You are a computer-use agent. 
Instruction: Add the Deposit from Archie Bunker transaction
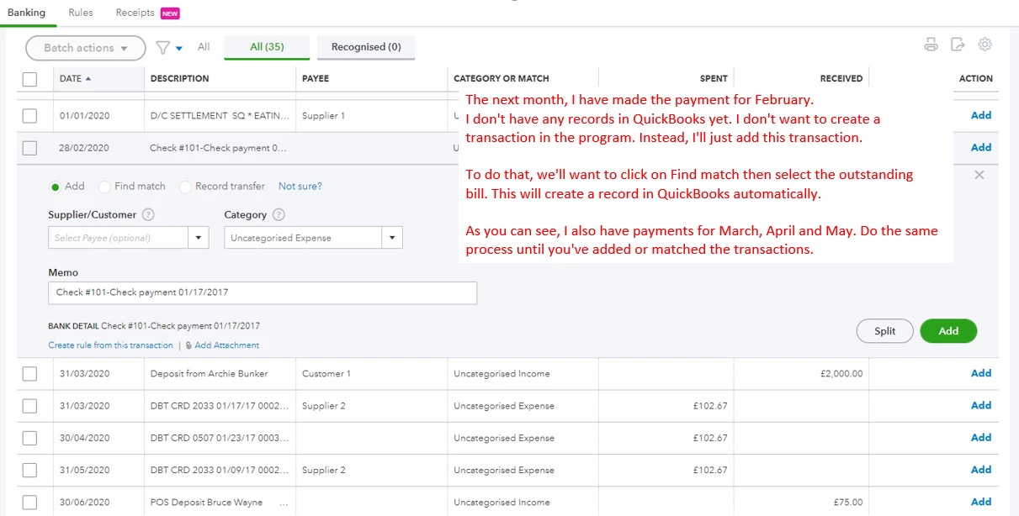981,373
